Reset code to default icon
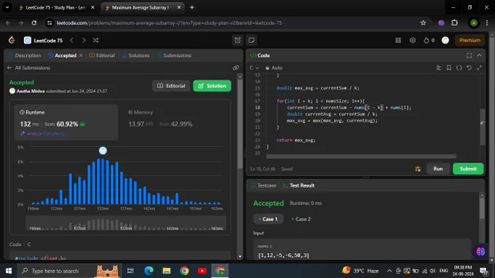 pyautogui.click(x=469, y=68)
